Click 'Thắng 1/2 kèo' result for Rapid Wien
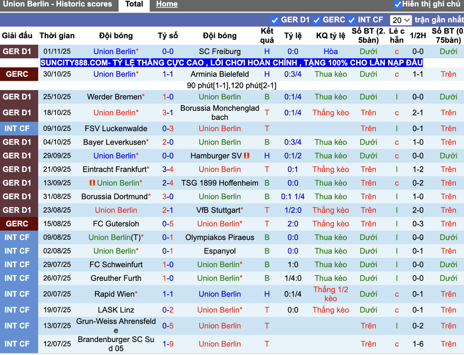 pos(330,294)
